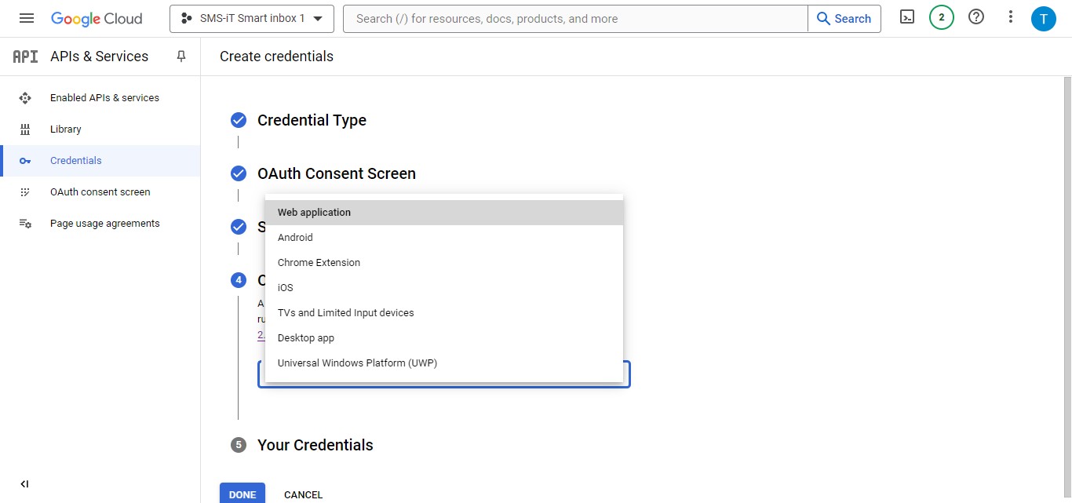Choose the Chrome Extension option

319,262
